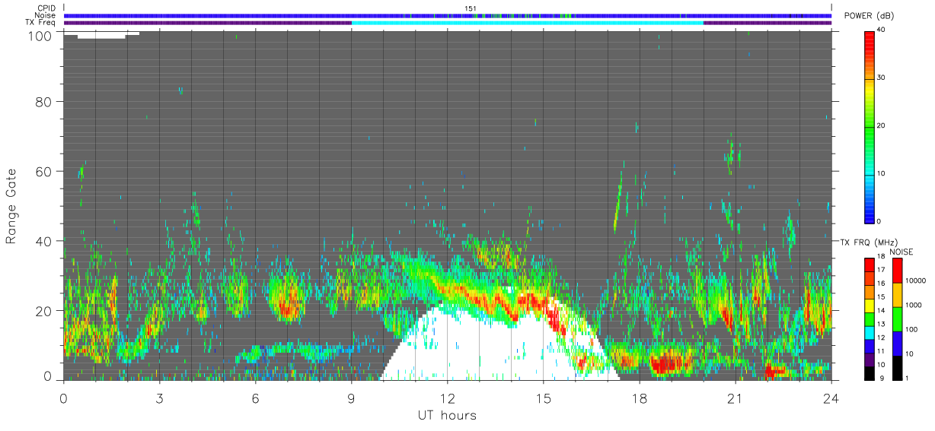The image size is (935, 431).
Task: Click the 10000 label on the NOISE colorbar
Action: [x=916, y=280]
